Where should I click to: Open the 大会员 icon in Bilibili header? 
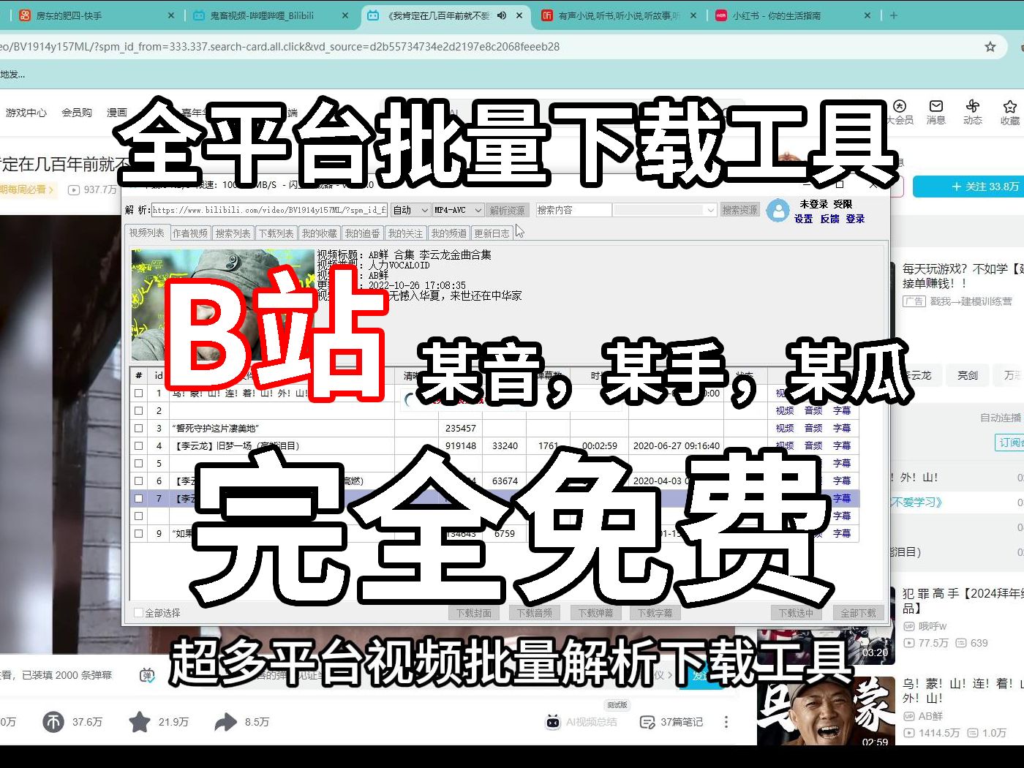[900, 106]
